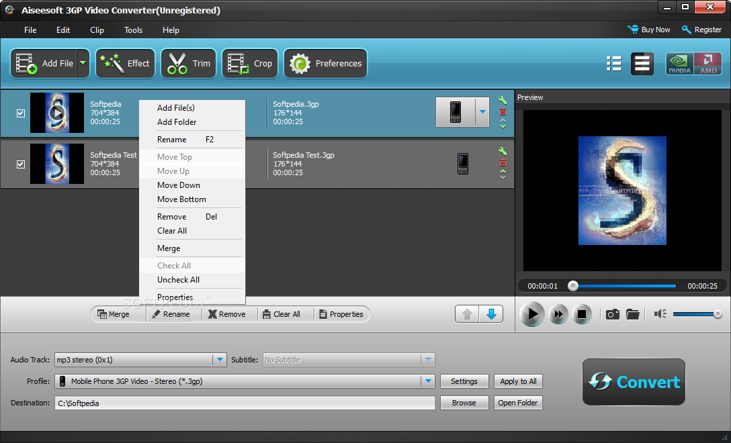Select the Softpedia Test video thumbnail
731x443 pixels.
(x=57, y=164)
